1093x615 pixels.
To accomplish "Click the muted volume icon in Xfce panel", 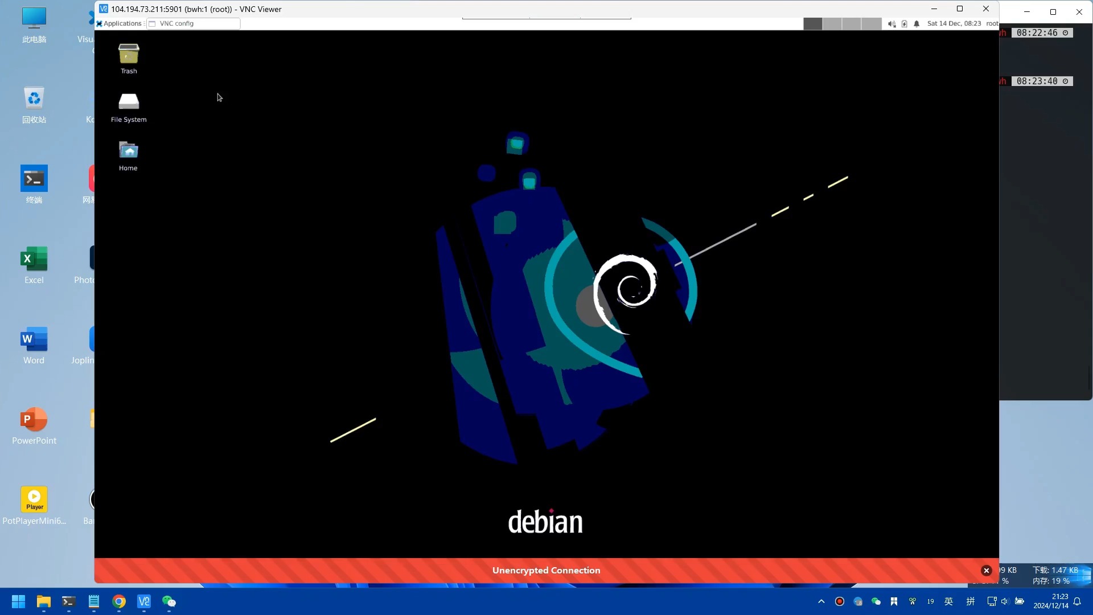I will (891, 24).
